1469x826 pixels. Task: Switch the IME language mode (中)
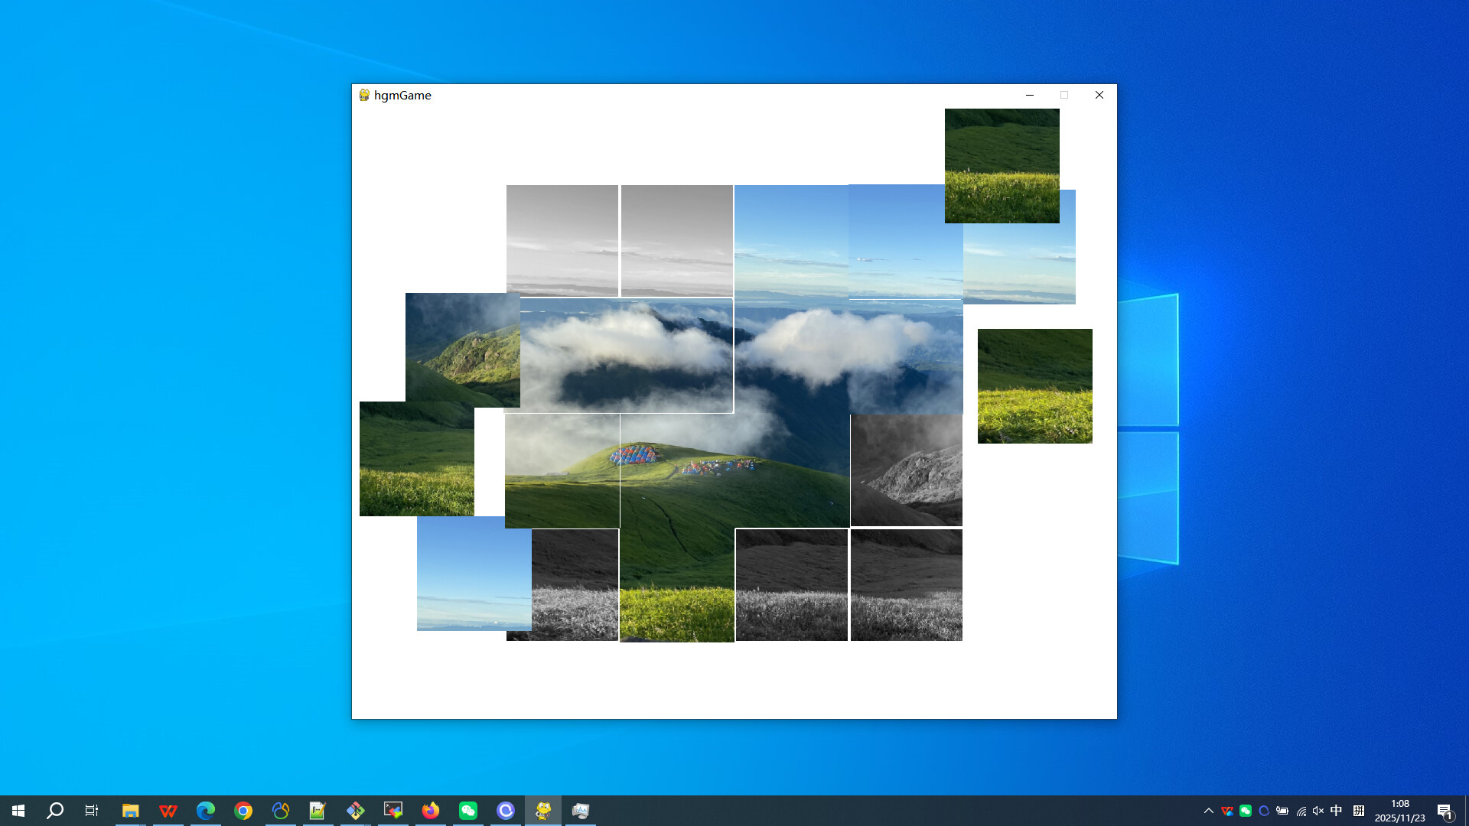1336,811
